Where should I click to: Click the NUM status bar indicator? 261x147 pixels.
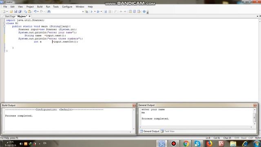coord(258,138)
